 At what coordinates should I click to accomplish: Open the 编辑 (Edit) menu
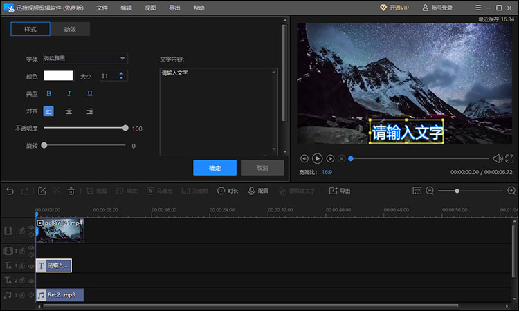tap(126, 8)
